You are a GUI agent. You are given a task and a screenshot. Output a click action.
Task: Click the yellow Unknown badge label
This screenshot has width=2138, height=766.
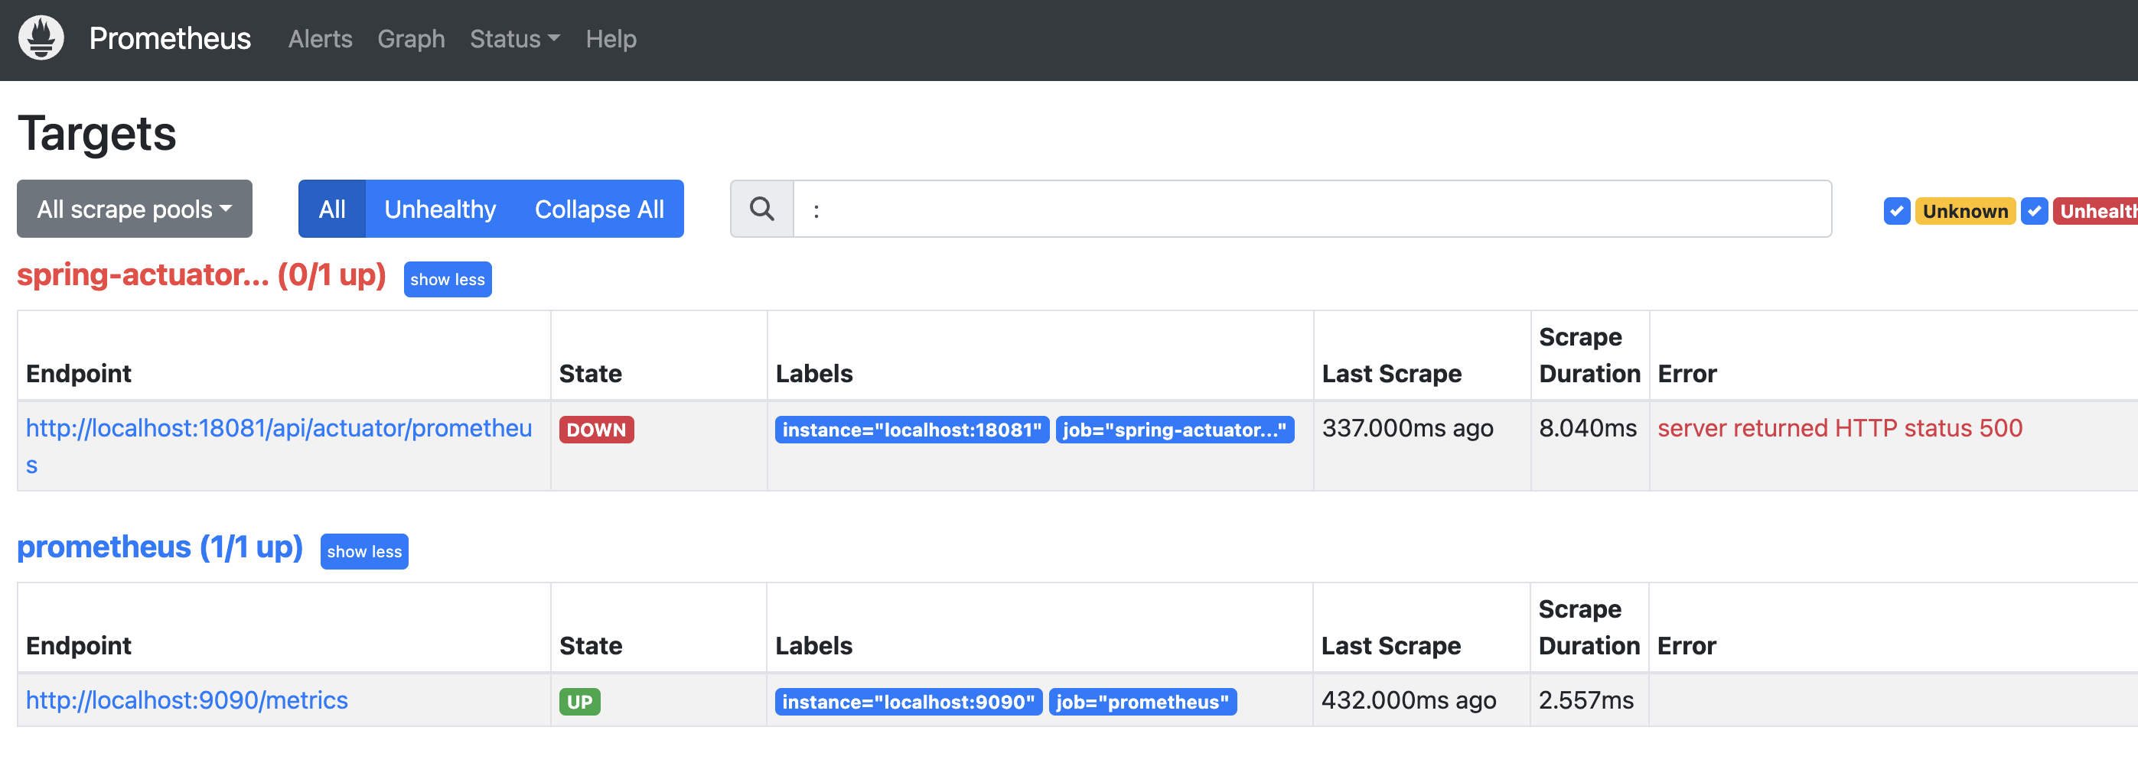[1964, 212]
